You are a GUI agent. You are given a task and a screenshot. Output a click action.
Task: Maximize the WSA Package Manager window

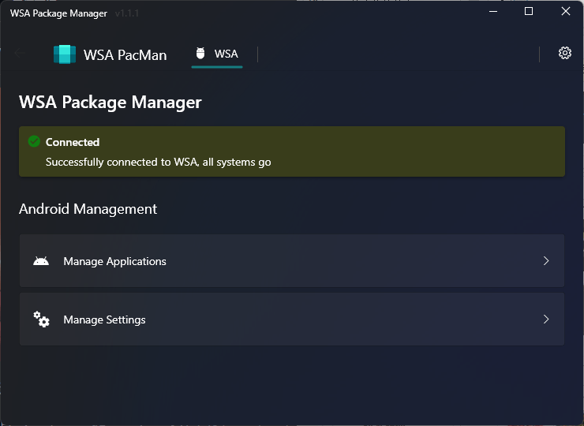(x=529, y=12)
